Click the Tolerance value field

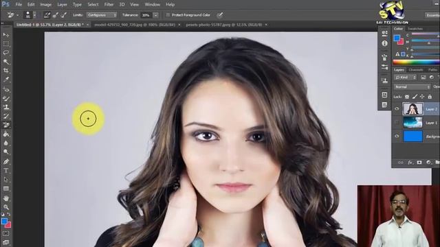click(x=146, y=15)
